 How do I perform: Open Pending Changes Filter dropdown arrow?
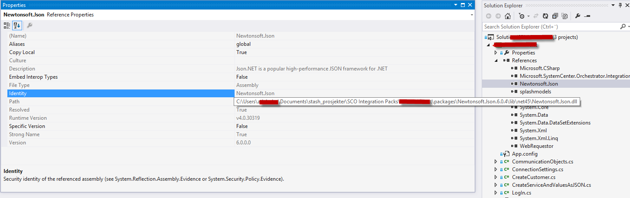(x=528, y=16)
